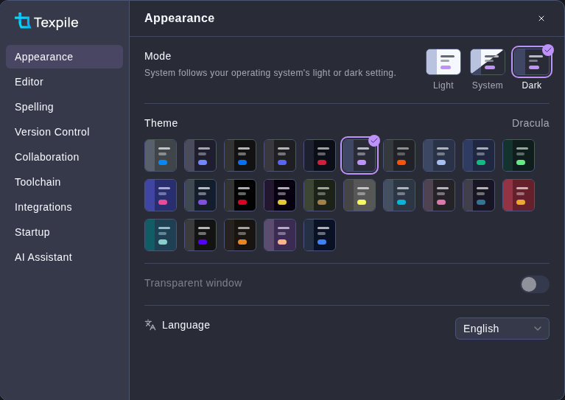Click the Language translate icon
Screen dimensions: 565x400
[150, 325]
